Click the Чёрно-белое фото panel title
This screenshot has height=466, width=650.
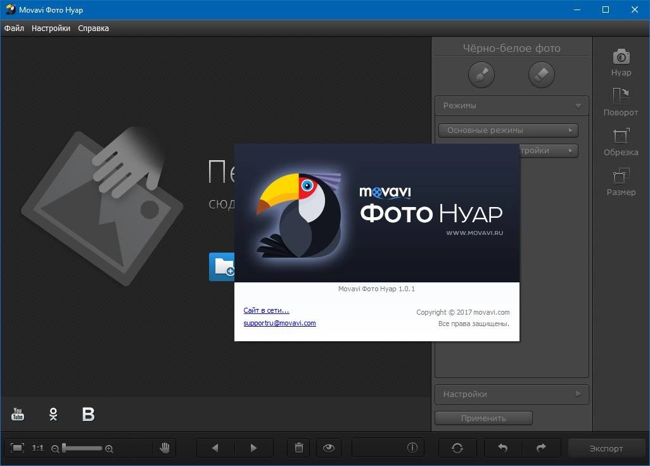pyautogui.click(x=511, y=49)
